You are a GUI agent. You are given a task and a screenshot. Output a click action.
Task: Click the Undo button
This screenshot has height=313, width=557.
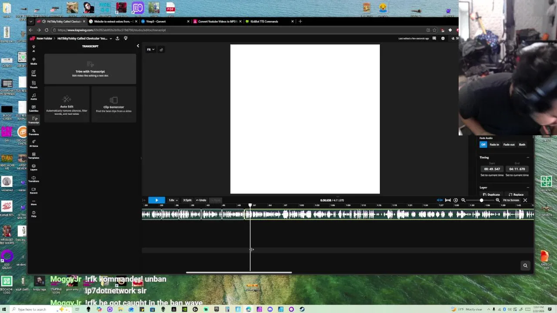tap(201, 200)
